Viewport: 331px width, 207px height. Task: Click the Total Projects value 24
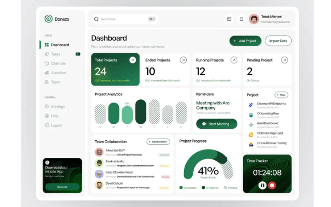(101, 71)
